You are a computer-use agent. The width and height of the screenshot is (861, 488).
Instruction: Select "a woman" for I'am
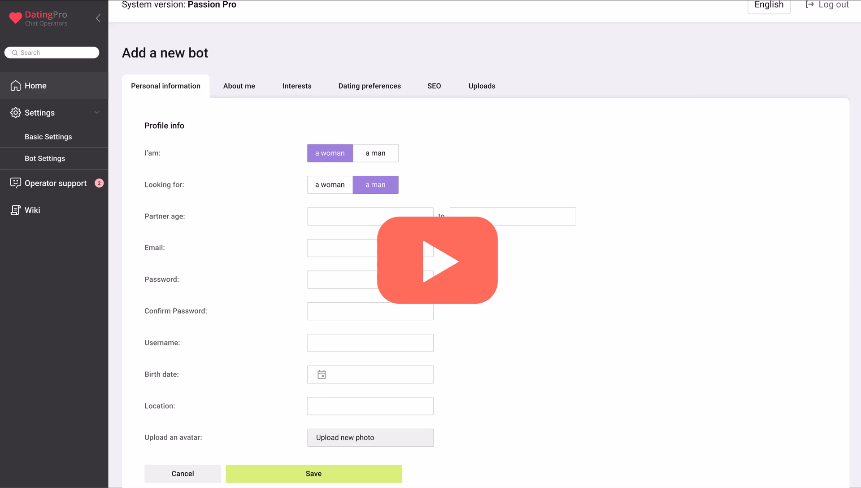330,153
